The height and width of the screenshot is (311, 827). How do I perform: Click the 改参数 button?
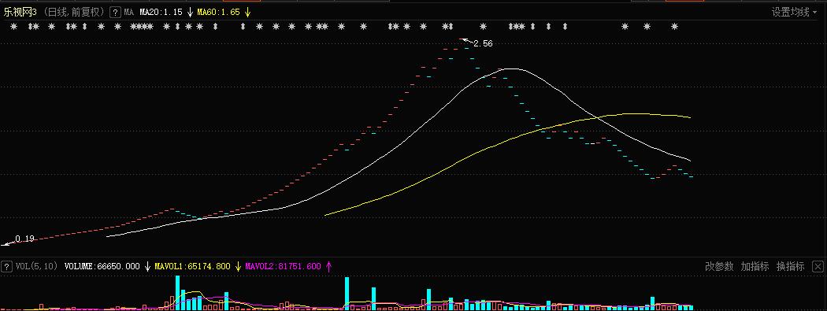pos(719,266)
